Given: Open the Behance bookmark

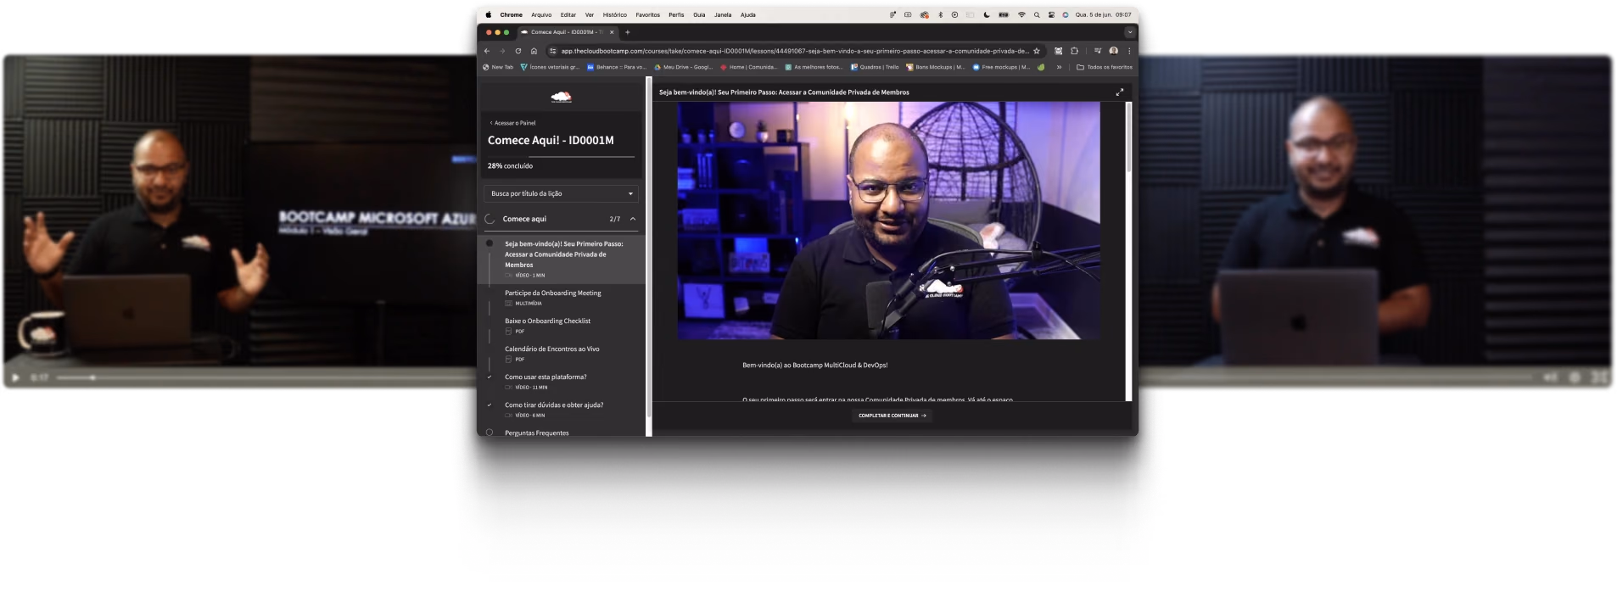Looking at the screenshot, I should 616,67.
